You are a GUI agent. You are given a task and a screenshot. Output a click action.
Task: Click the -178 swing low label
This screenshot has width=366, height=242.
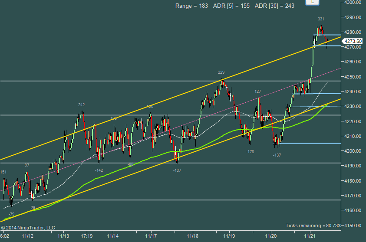(250, 151)
